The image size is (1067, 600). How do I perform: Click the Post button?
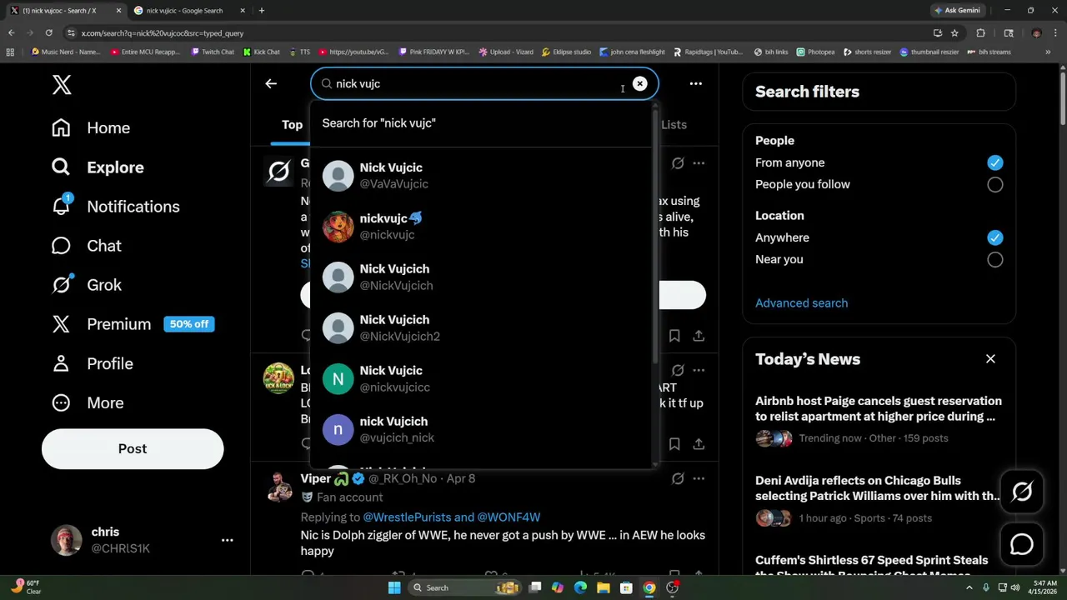[x=133, y=448]
